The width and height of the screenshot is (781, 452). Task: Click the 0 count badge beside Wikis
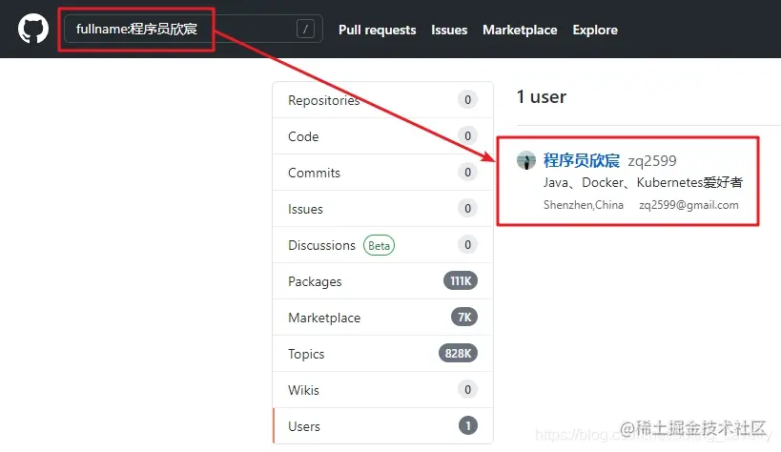467,389
